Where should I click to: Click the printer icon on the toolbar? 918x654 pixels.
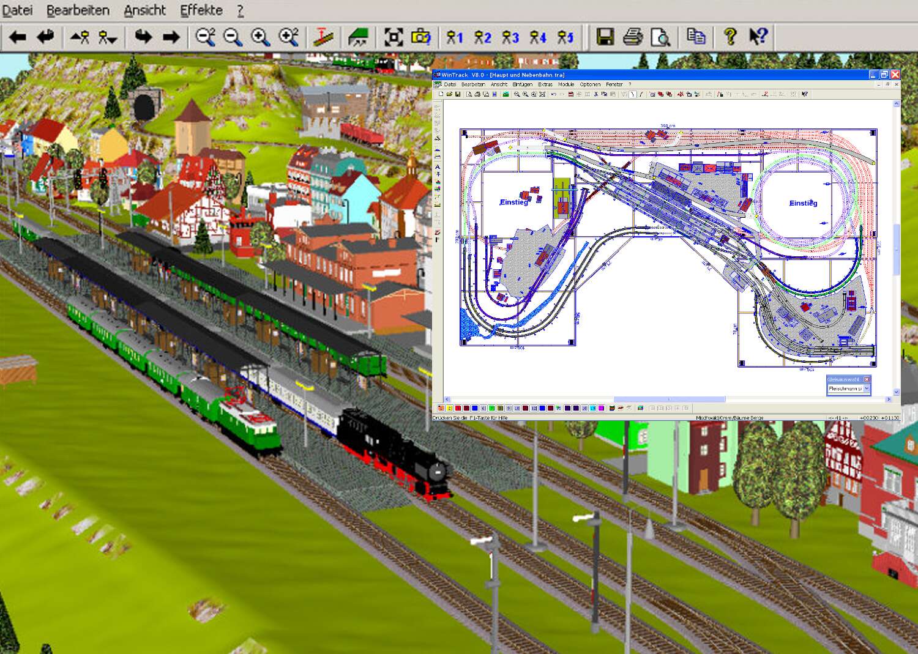pos(631,37)
